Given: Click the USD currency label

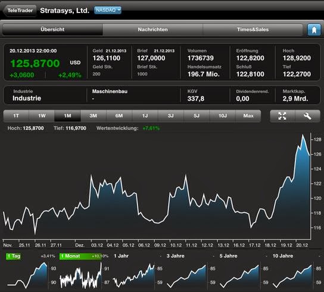Looking at the screenshot, I should click(75, 62).
